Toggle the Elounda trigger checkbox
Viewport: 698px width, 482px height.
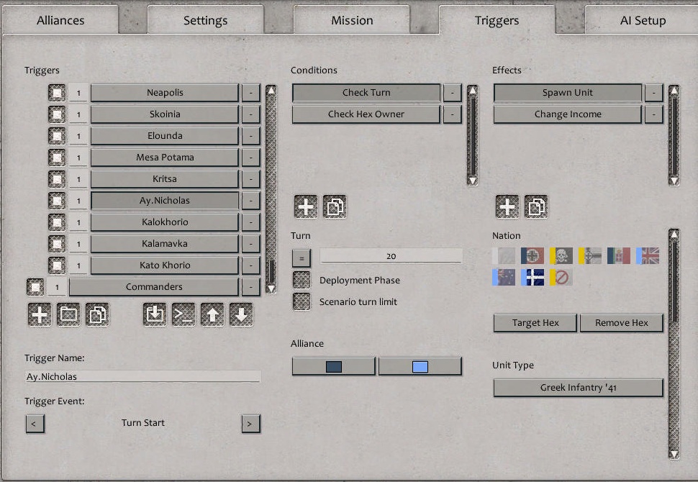click(x=57, y=136)
